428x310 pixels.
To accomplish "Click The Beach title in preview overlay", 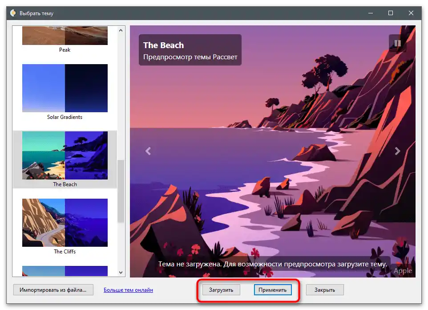I will point(163,45).
